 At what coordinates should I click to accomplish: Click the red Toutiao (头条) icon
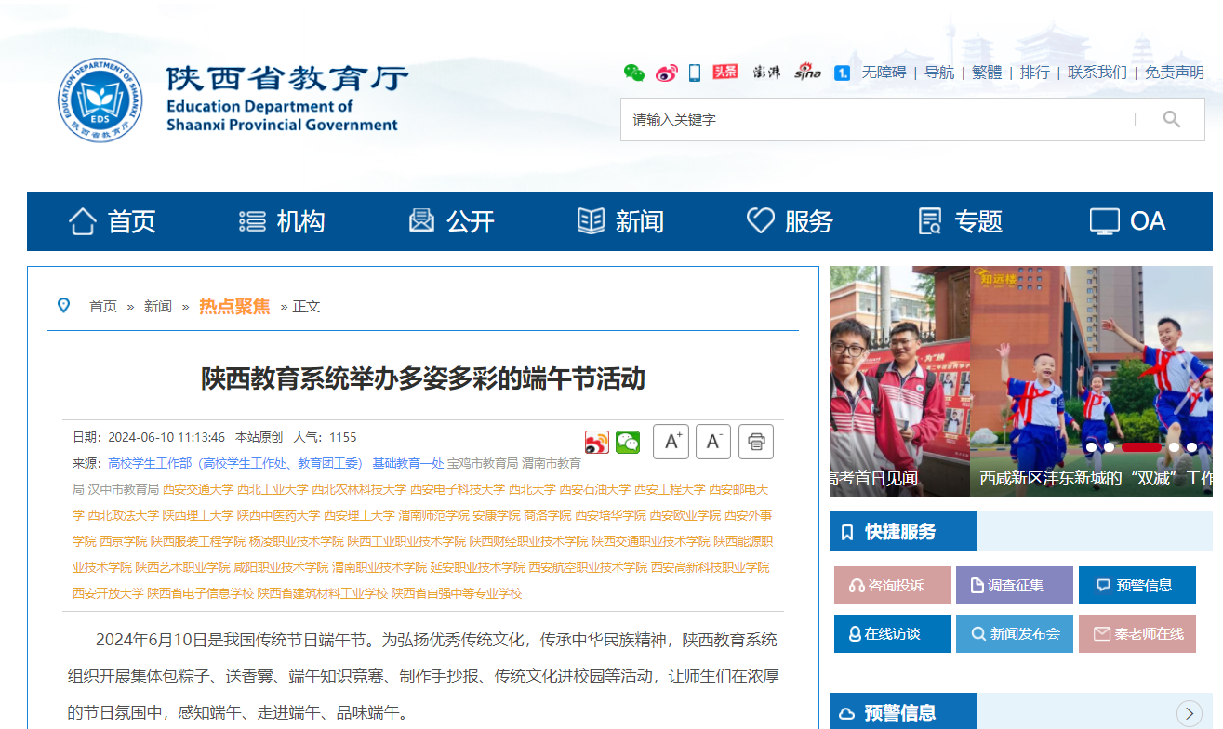[725, 73]
